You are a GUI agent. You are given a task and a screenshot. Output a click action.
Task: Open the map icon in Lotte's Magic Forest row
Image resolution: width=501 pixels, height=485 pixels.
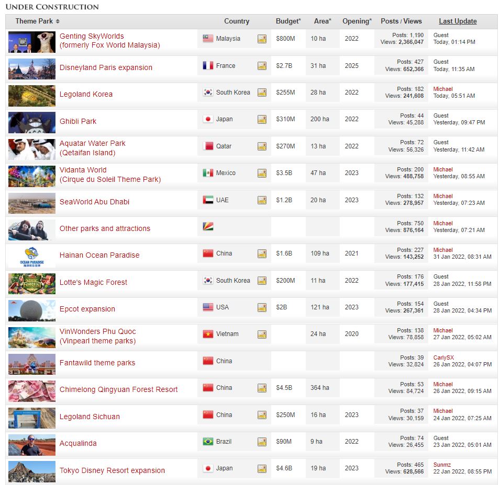click(x=262, y=281)
